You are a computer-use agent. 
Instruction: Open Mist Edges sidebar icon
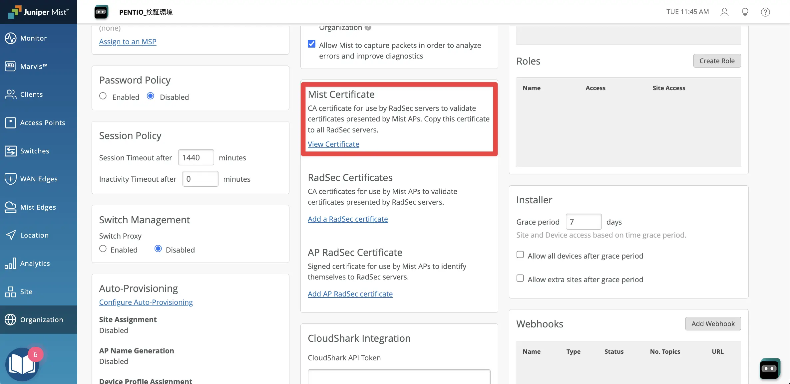pyautogui.click(x=10, y=207)
